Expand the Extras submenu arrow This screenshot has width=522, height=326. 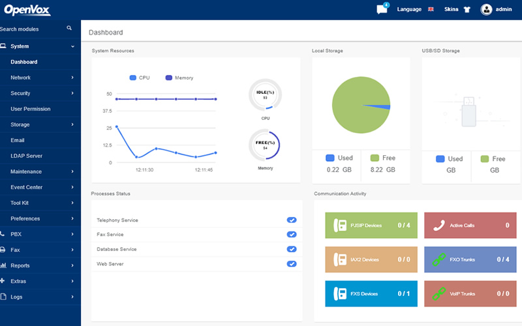[72, 281]
